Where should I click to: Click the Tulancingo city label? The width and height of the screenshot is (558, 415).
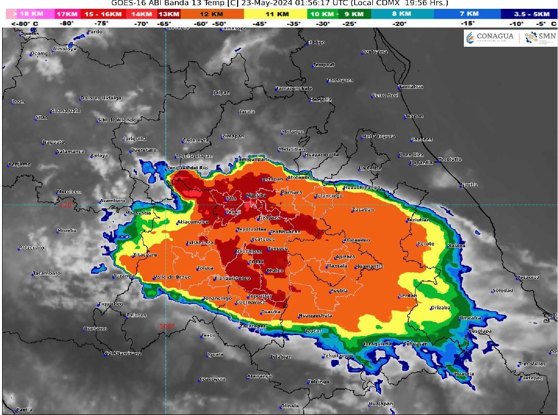coord(329,196)
